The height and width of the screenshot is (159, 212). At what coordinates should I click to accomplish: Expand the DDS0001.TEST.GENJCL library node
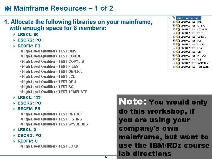pyautogui.click(x=174, y=37)
